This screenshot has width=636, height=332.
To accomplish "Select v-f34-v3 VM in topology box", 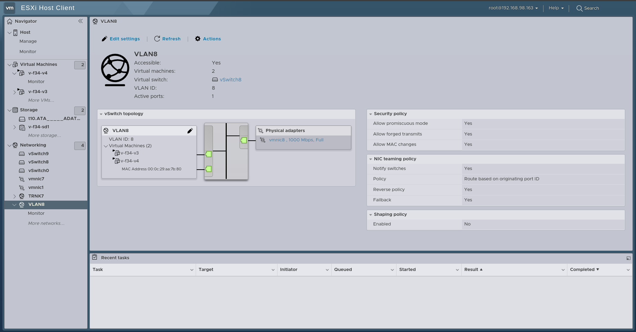I will pos(130,153).
